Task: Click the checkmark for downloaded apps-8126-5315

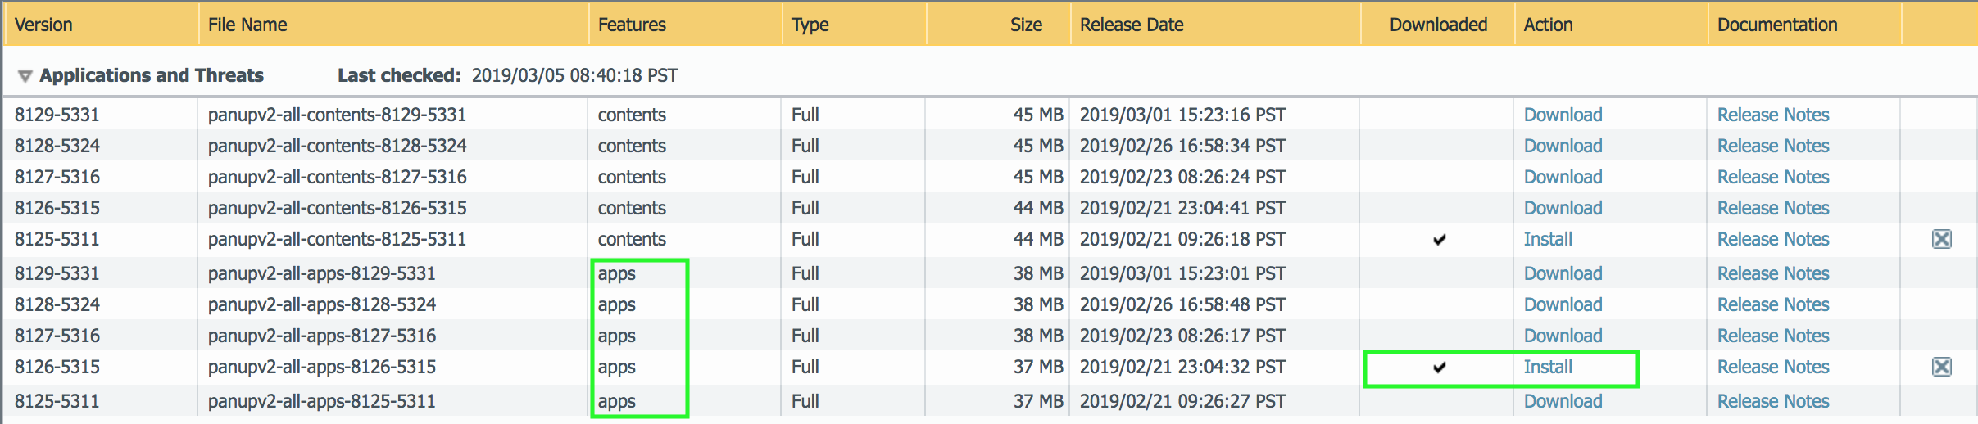Action: click(1439, 368)
